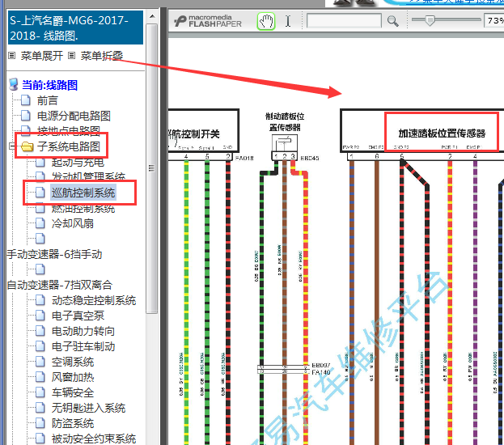
Task: Click the page icon for 防盗系统
Action: coord(40,423)
